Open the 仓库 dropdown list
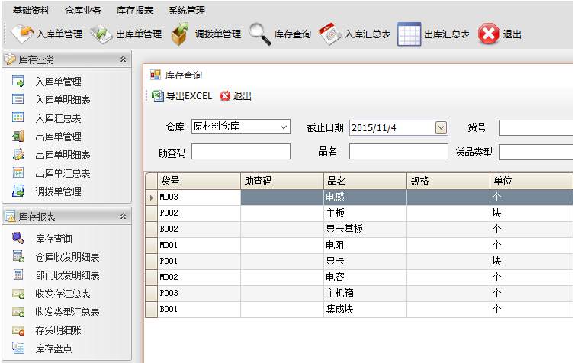The image size is (575, 363). [284, 127]
